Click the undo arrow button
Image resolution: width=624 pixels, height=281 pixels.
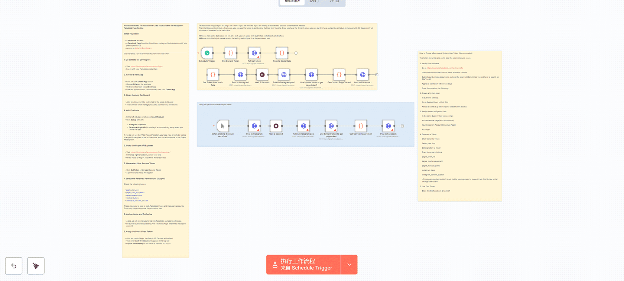(x=14, y=266)
